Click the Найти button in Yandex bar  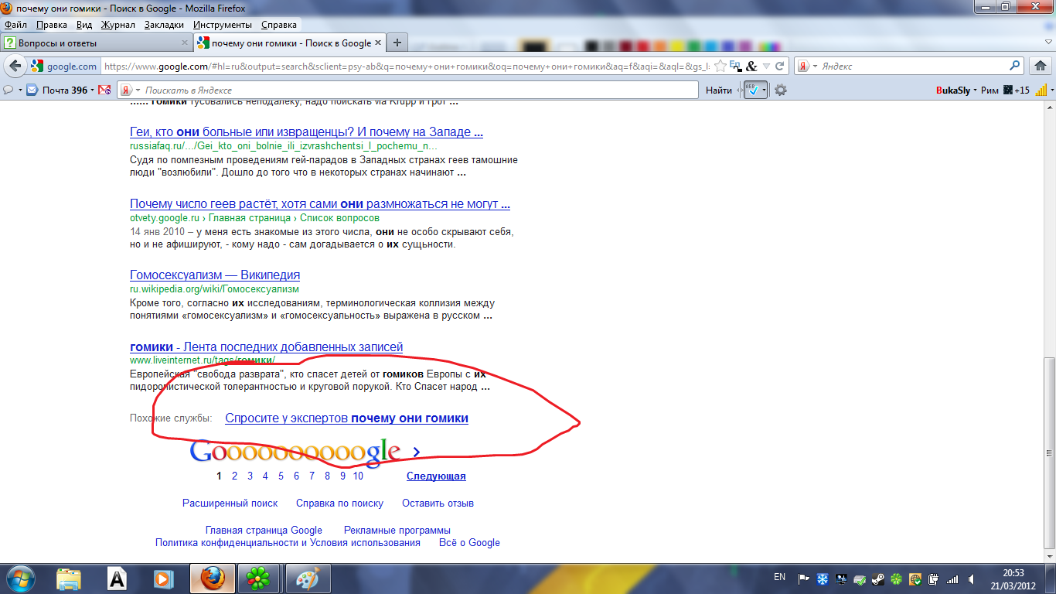pos(719,90)
